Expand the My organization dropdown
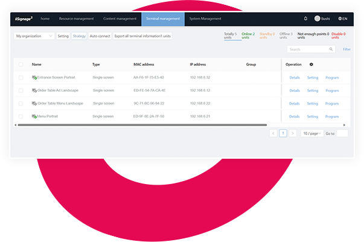Viewport: 364px width, 242px height. [34, 36]
